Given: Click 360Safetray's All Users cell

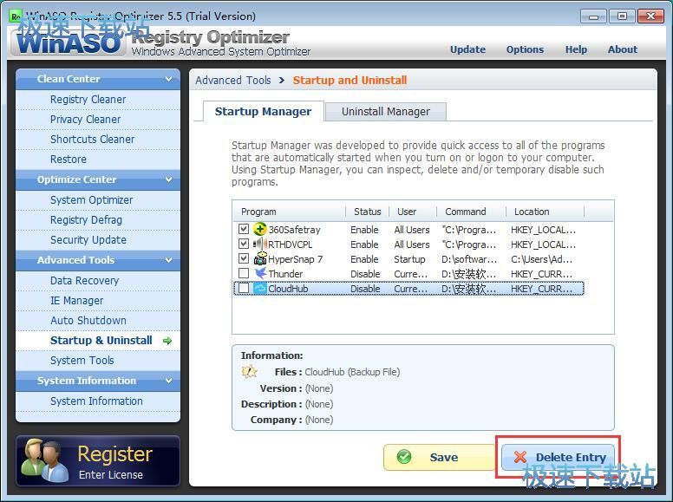Looking at the screenshot, I should pyautogui.click(x=412, y=230).
